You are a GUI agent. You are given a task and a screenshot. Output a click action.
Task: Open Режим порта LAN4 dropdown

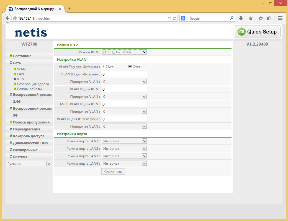tap(124, 164)
